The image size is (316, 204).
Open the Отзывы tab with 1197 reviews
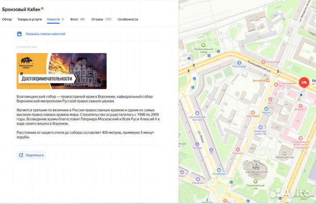click(101, 19)
